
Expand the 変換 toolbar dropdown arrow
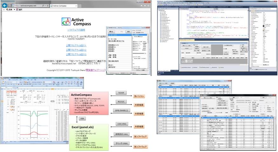point(14,9)
